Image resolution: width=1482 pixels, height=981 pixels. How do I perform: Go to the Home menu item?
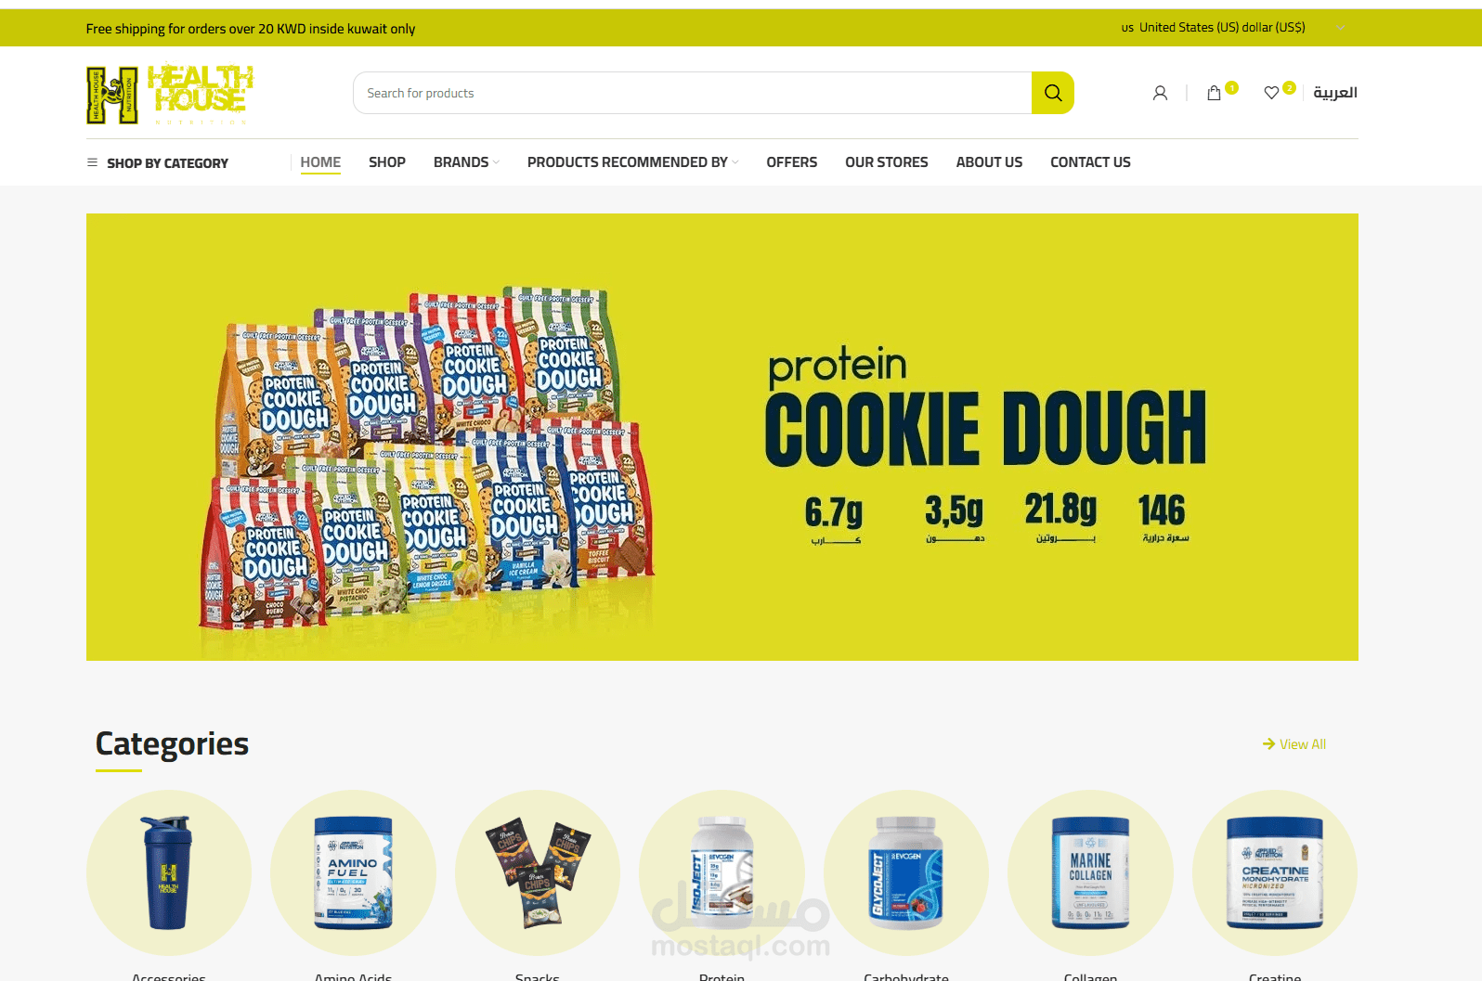coord(320,162)
